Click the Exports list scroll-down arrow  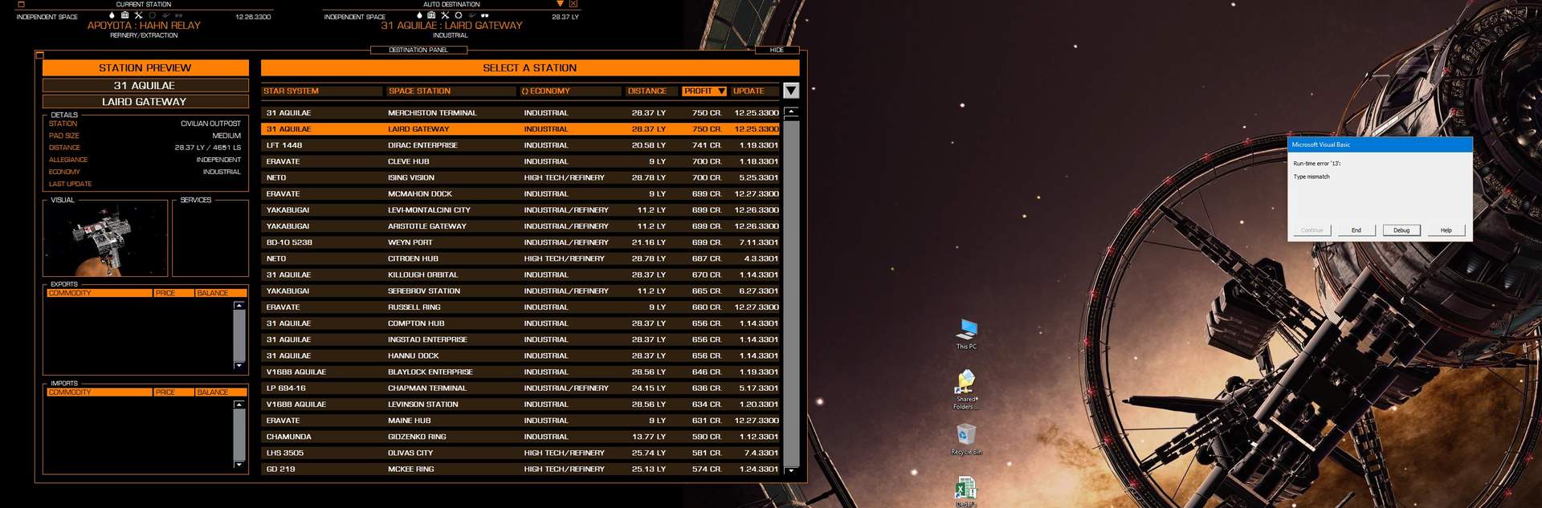coord(239,365)
